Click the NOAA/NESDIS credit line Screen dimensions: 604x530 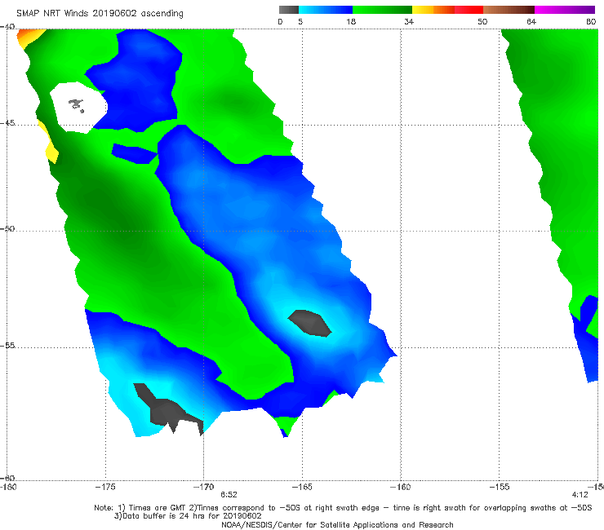(337, 525)
